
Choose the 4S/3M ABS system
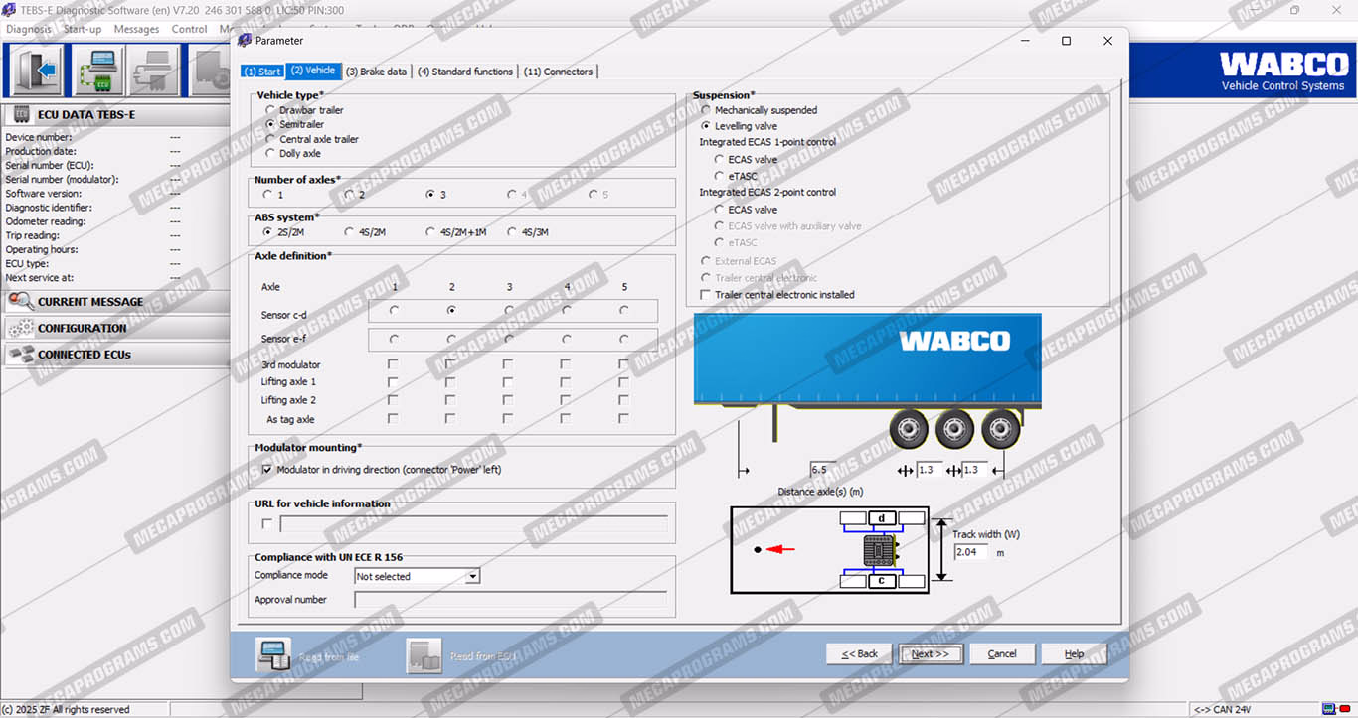click(513, 232)
